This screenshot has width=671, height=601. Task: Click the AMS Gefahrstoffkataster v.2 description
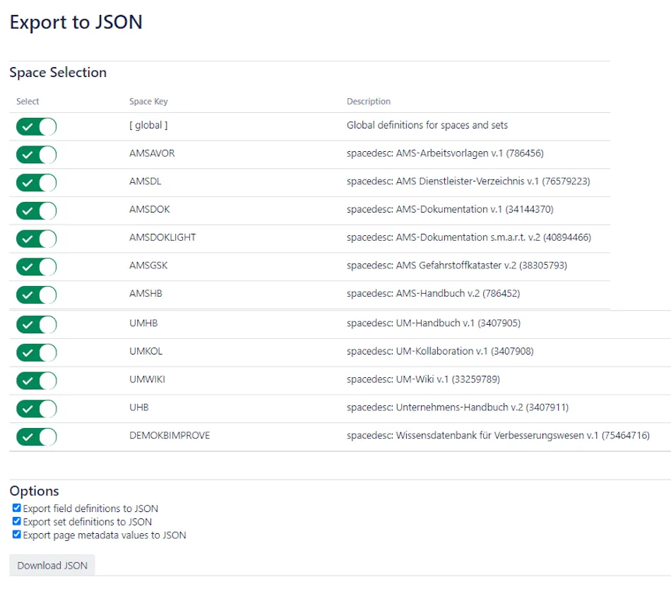point(457,266)
